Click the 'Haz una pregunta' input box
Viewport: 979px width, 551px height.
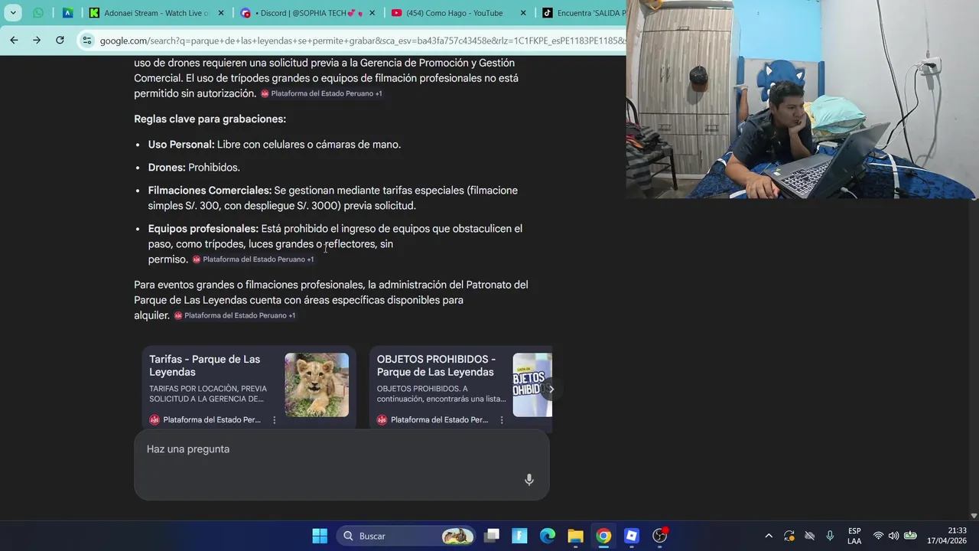[x=341, y=465]
